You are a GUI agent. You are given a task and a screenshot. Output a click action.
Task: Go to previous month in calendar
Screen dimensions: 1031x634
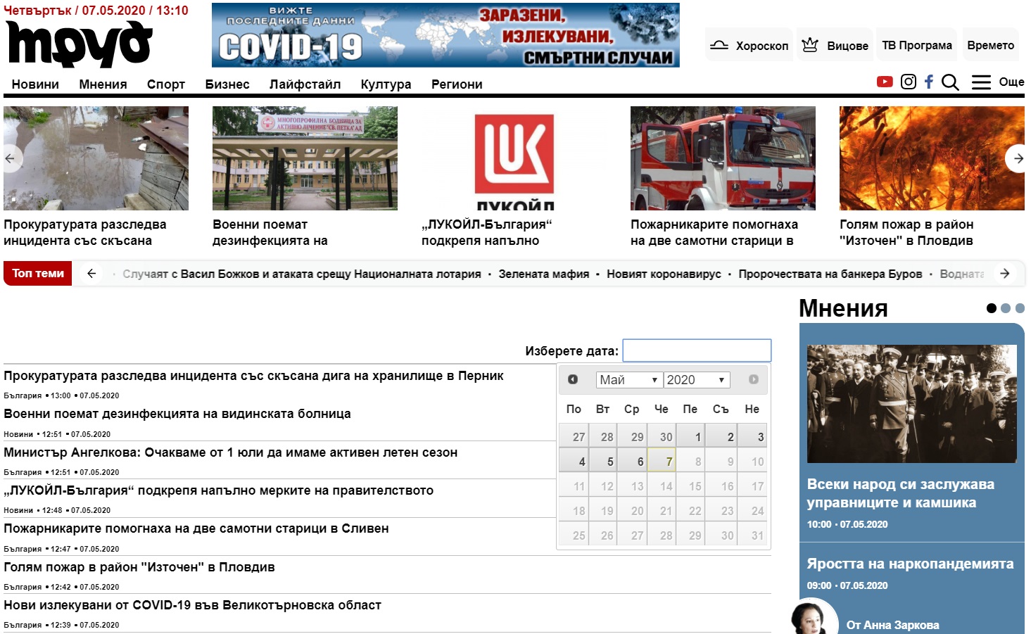click(x=573, y=379)
